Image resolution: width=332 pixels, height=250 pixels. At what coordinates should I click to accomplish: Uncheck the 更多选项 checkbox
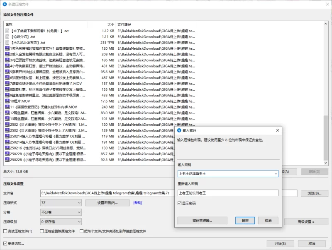click(x=5, y=243)
